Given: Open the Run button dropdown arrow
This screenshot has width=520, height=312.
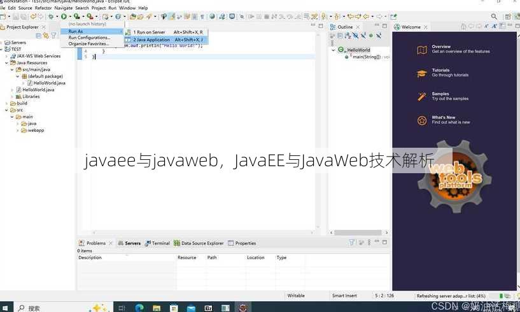Looking at the screenshot, I should (70, 17).
